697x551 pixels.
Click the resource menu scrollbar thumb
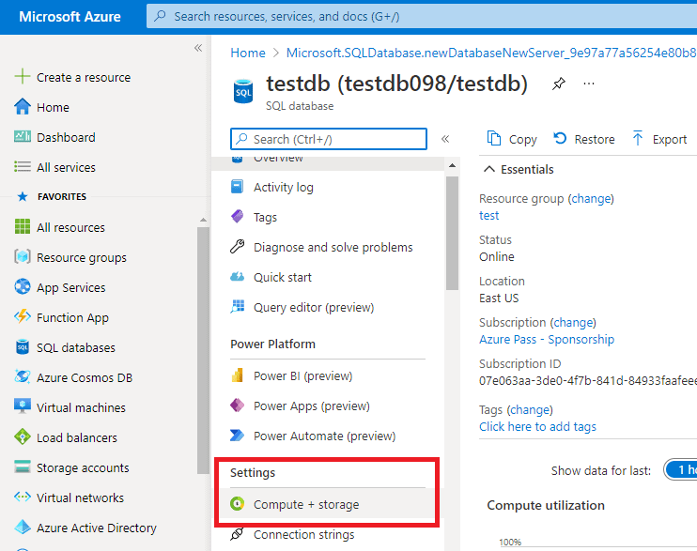452,233
